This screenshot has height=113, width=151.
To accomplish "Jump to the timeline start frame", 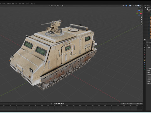I will (55, 104).
